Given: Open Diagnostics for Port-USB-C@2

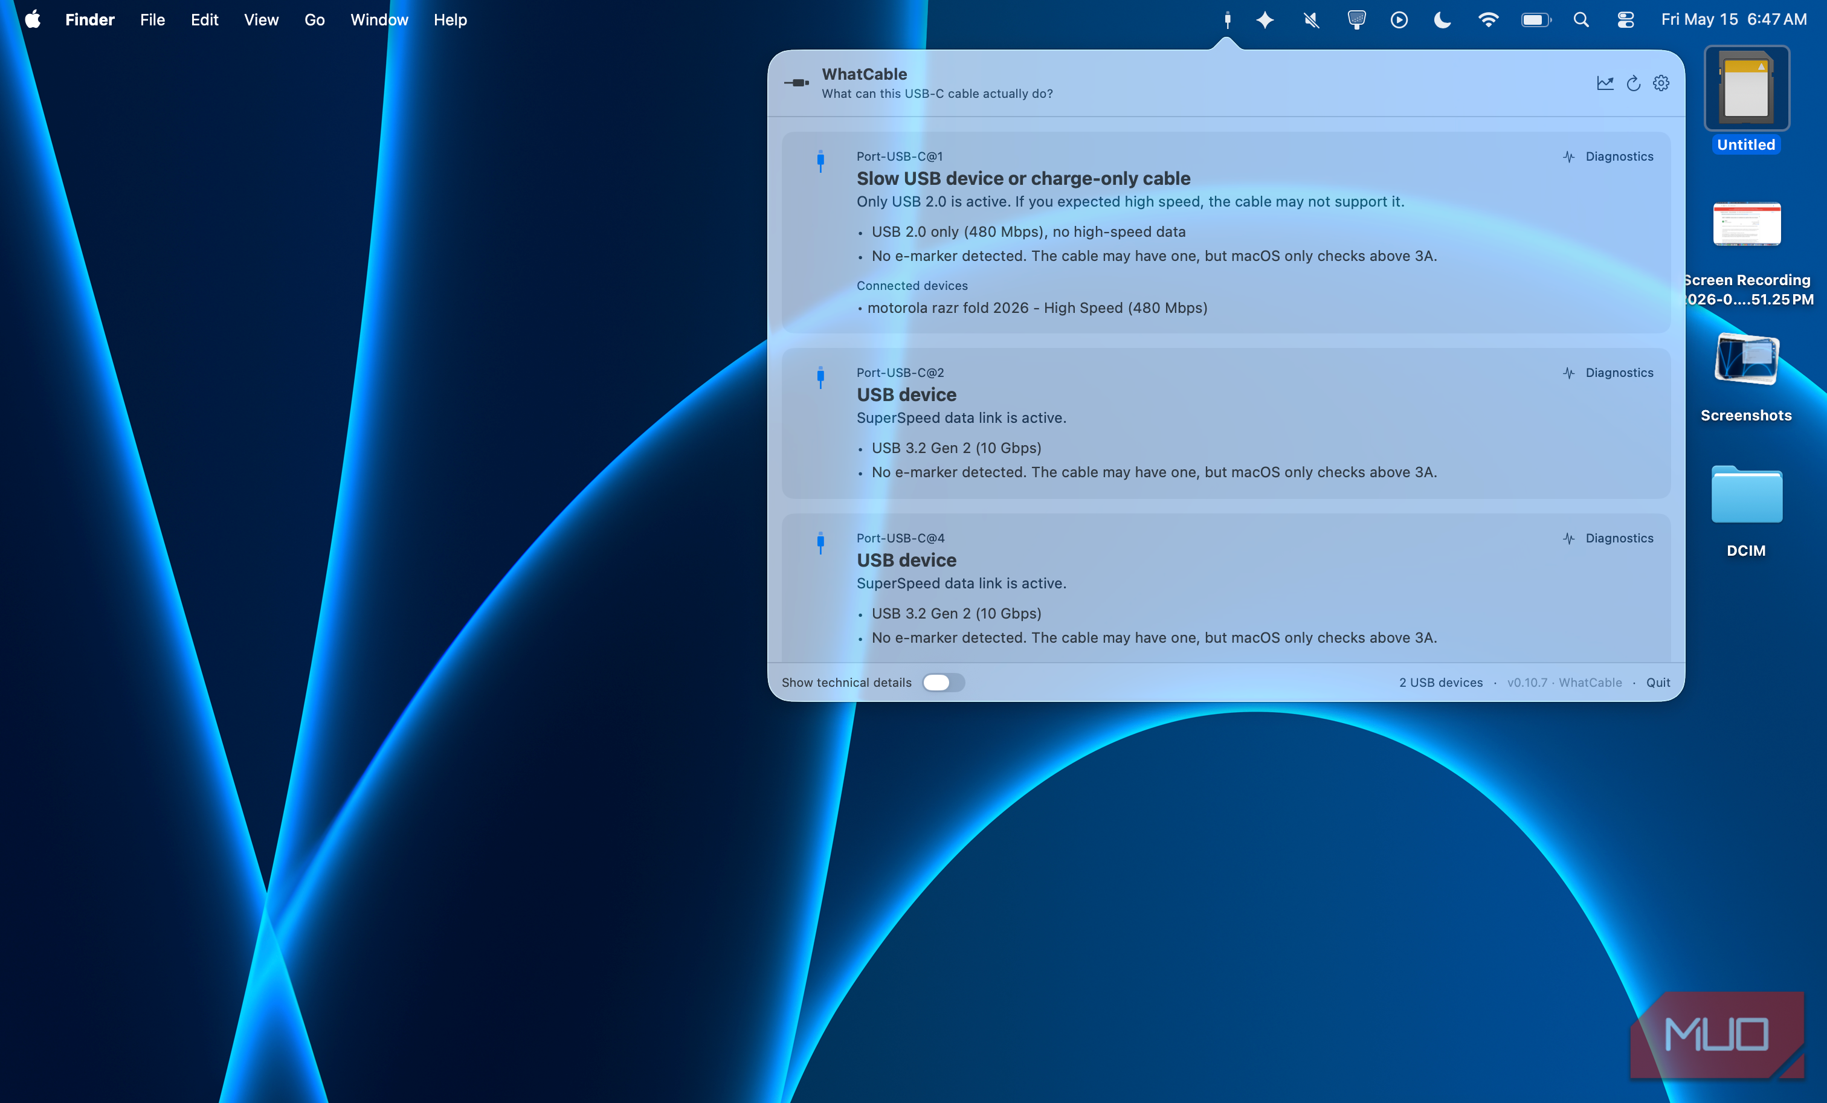Looking at the screenshot, I should (1608, 373).
